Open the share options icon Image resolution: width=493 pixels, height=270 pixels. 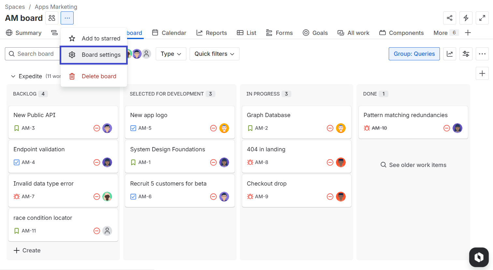450,18
